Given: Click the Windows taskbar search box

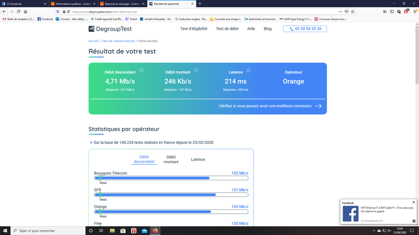Looking at the screenshot, I should (x=48, y=231).
